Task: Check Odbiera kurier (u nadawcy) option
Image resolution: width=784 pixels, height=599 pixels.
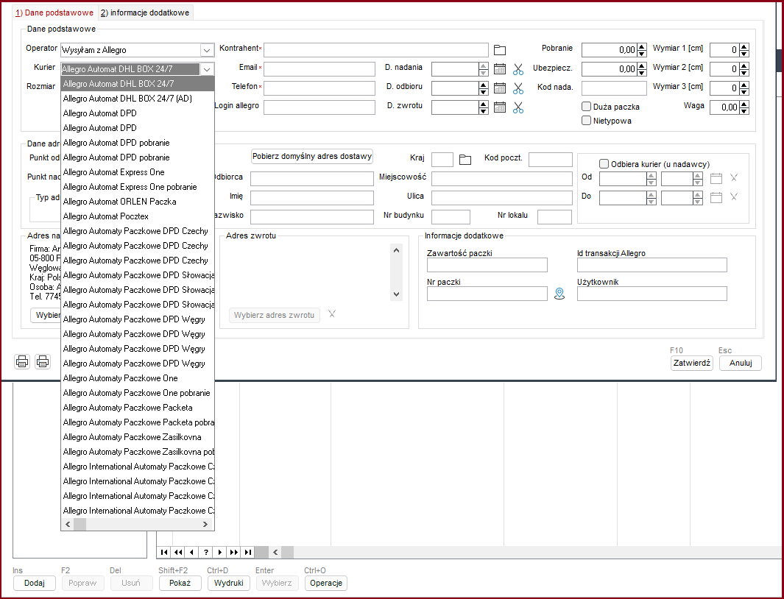Action: 604,164
